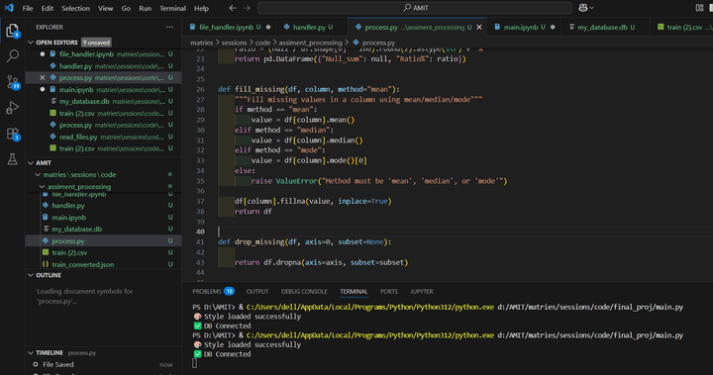Select process.py in the file tree
713x375 pixels.
pos(103,240)
